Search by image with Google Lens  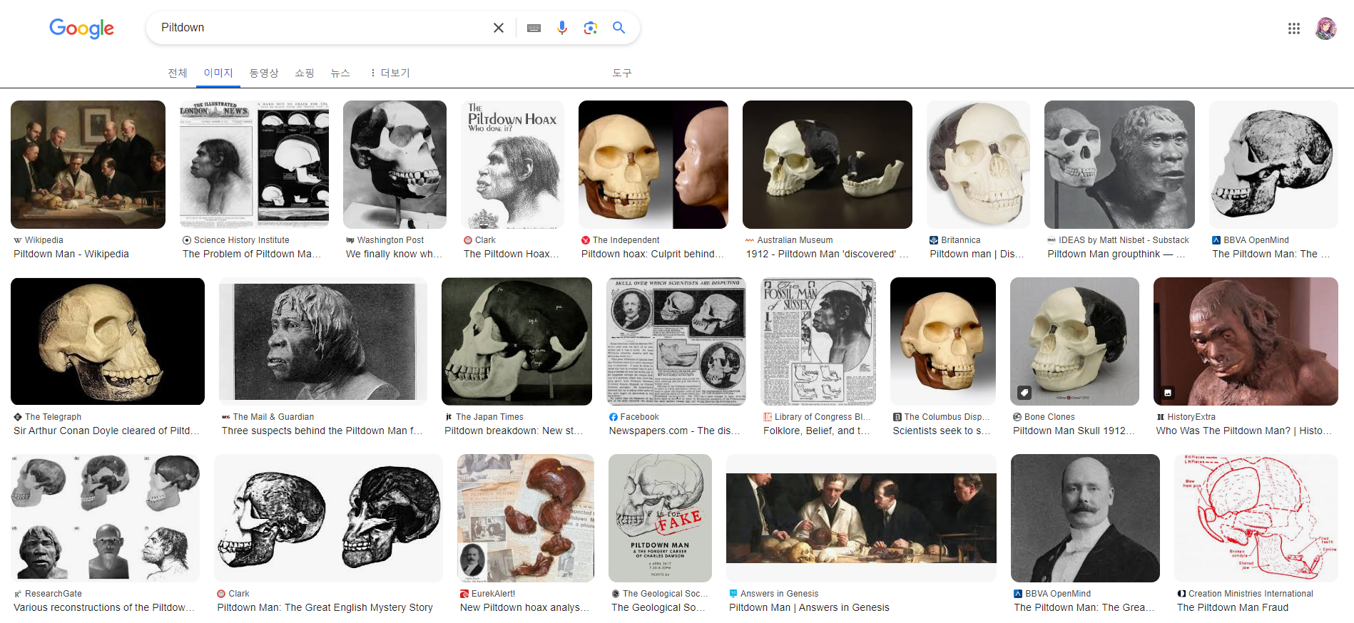click(x=590, y=28)
